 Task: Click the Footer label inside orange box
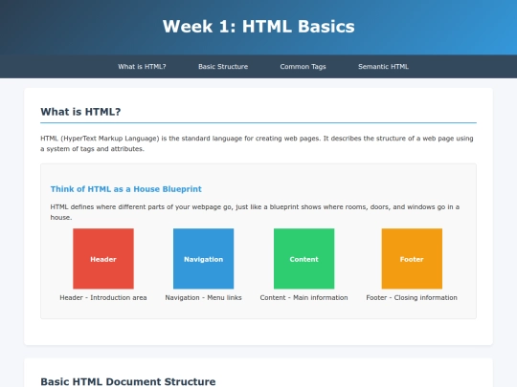tap(412, 259)
